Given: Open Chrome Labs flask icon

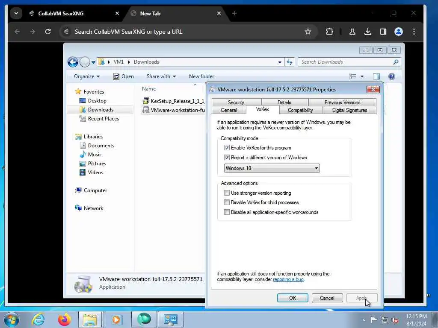Looking at the screenshot, I should [x=352, y=32].
